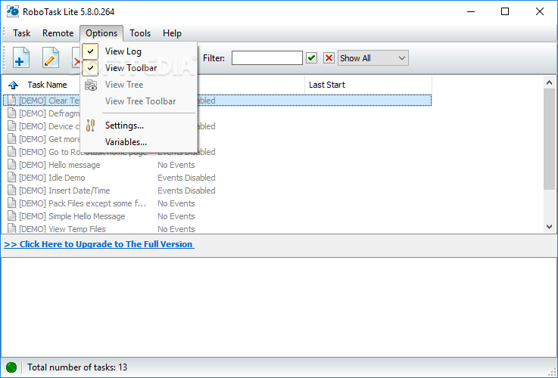Click the sort arrow icon beside Task Name
Image resolution: width=558 pixels, height=378 pixels.
(13, 85)
